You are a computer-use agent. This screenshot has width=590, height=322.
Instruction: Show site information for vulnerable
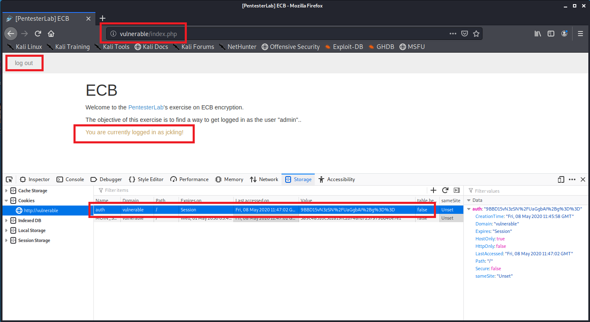pyautogui.click(x=113, y=34)
